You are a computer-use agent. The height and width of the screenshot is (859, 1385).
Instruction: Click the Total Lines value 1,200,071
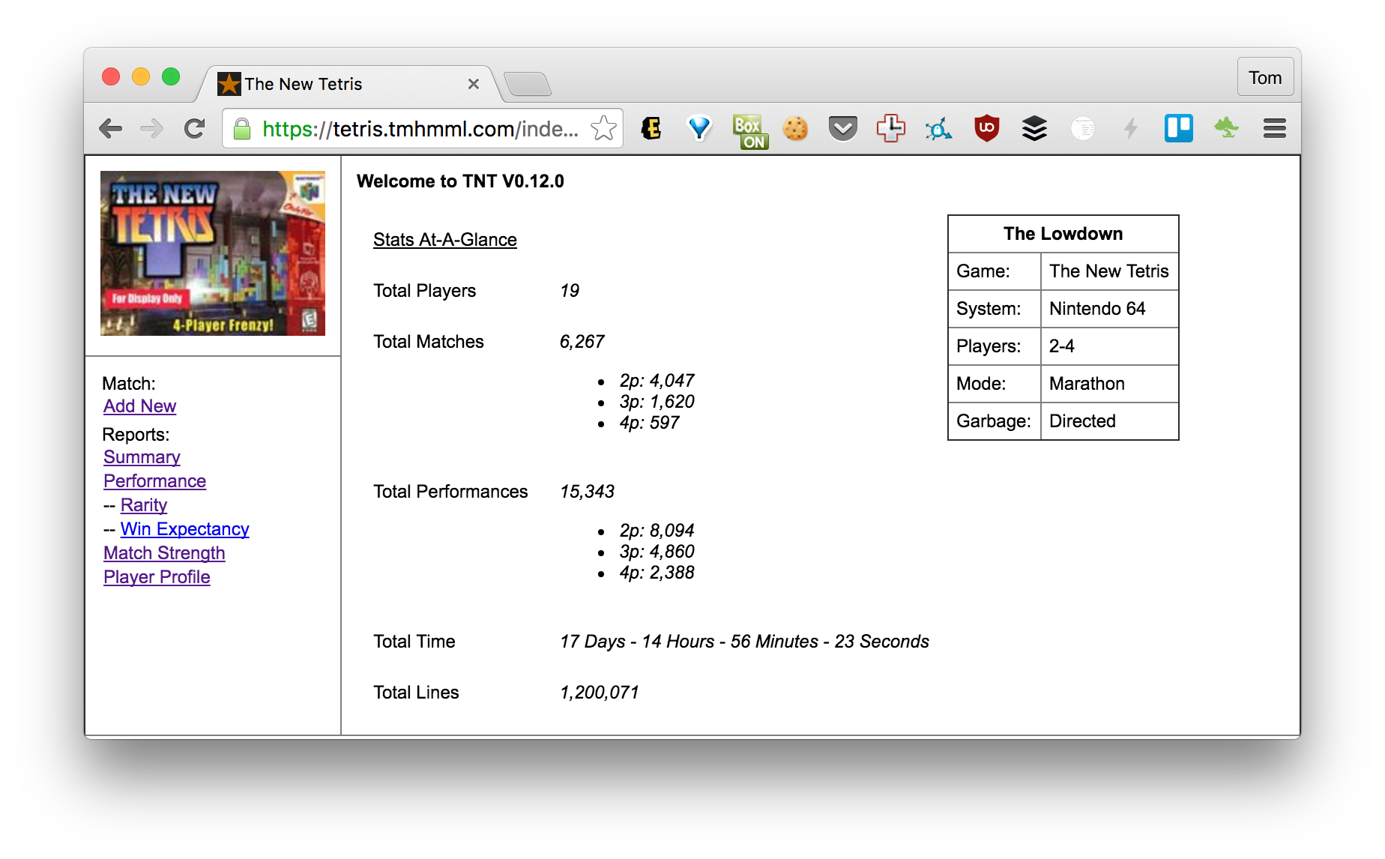599,693
